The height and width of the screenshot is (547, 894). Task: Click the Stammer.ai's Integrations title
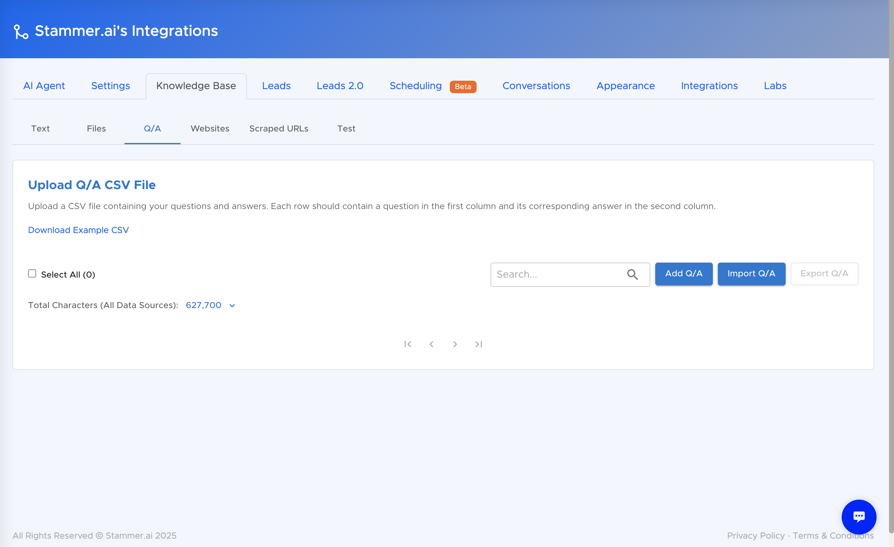point(126,31)
